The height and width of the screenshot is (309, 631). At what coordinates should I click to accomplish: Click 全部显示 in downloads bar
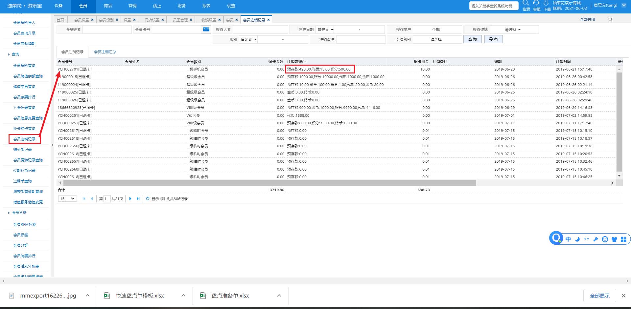point(600,296)
